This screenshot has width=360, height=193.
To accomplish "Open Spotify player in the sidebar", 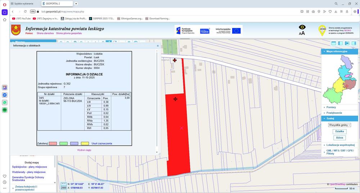I will pos(5,110).
